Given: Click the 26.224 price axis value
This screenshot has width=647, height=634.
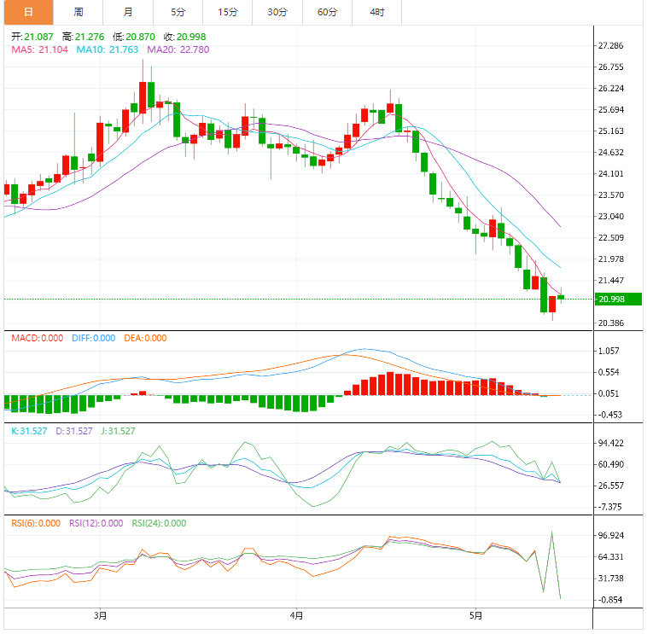Looking at the screenshot, I should [610, 88].
